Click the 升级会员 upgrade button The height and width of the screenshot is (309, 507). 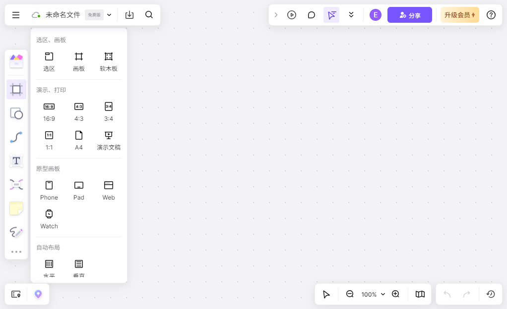click(x=459, y=15)
